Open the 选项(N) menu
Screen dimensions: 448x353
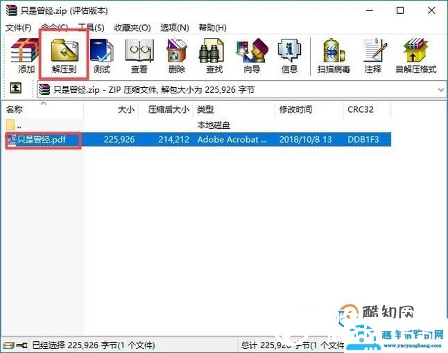pos(175,28)
